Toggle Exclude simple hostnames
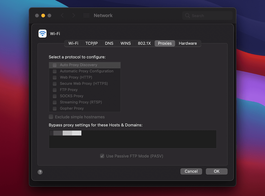This screenshot has height=196, width=265. pyautogui.click(x=51, y=117)
